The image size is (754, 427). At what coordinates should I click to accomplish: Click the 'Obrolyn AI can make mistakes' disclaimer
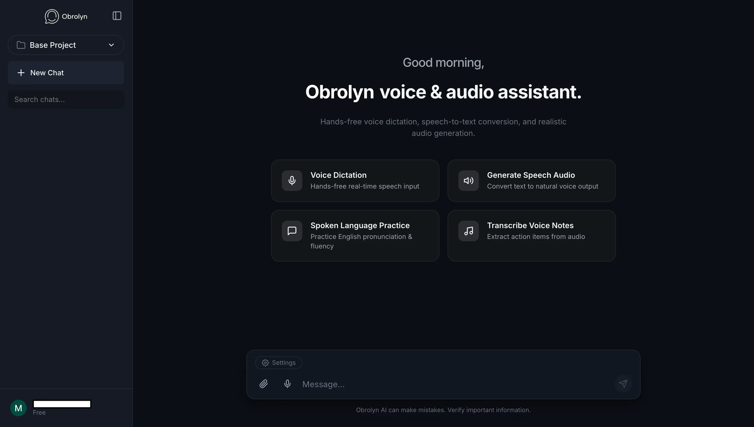tap(443, 410)
